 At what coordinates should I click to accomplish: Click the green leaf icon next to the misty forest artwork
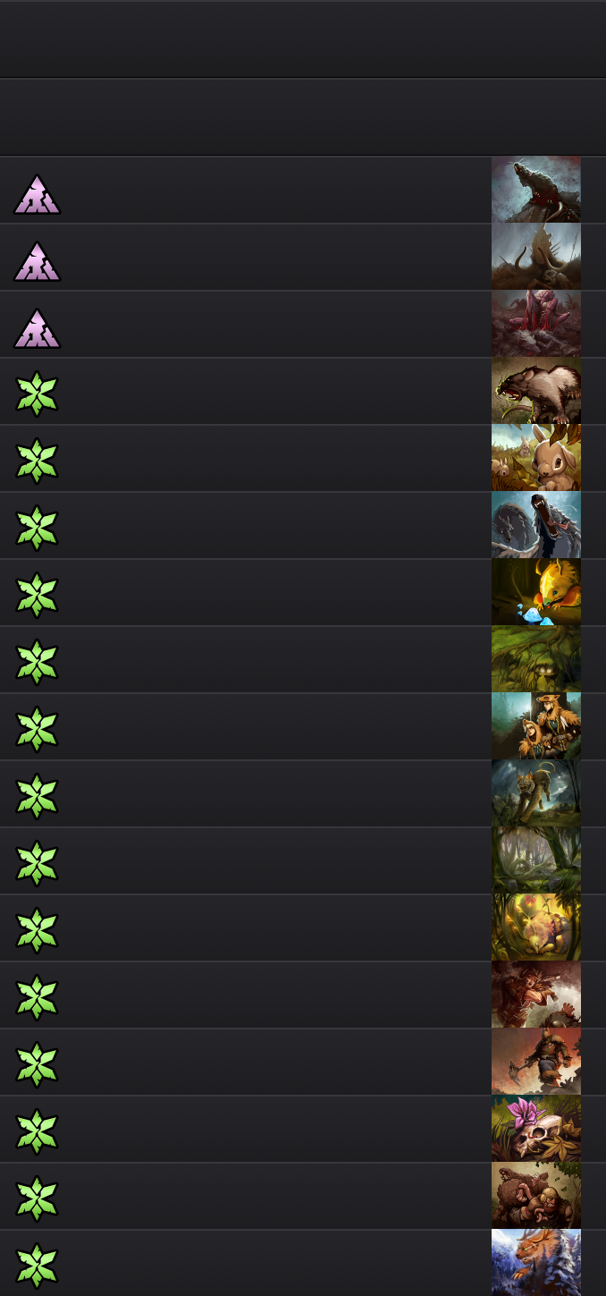coord(37,864)
